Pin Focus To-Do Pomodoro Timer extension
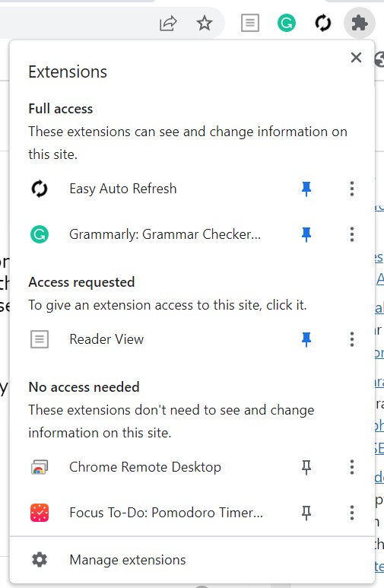This screenshot has width=384, height=588. 306,513
